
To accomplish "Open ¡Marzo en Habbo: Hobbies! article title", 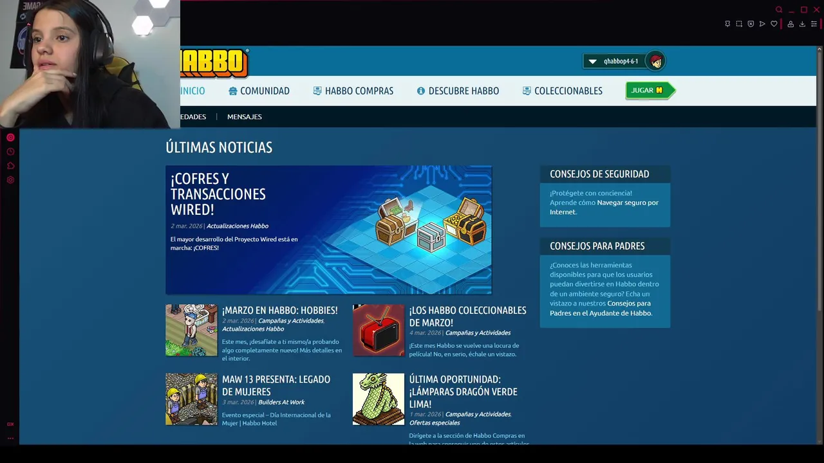I will pos(279,310).
